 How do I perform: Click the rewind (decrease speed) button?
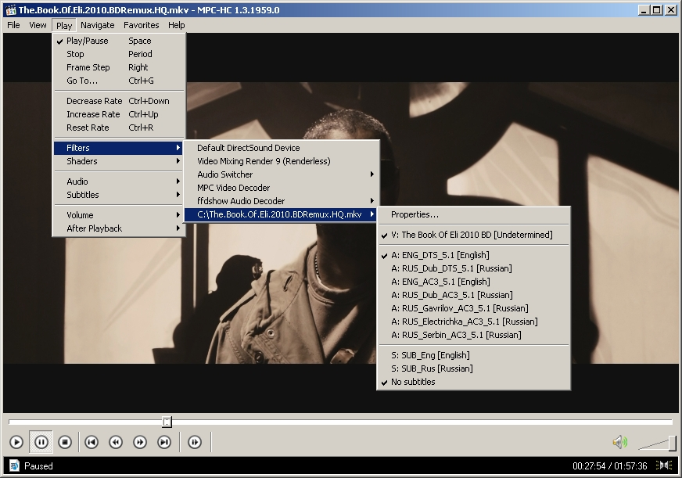(x=116, y=443)
